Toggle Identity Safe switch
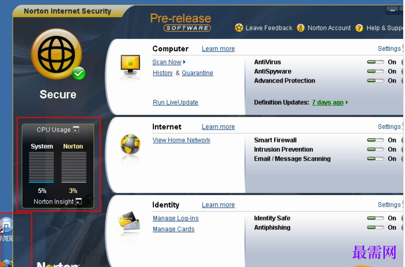The height and width of the screenshot is (267, 405). [375, 219]
